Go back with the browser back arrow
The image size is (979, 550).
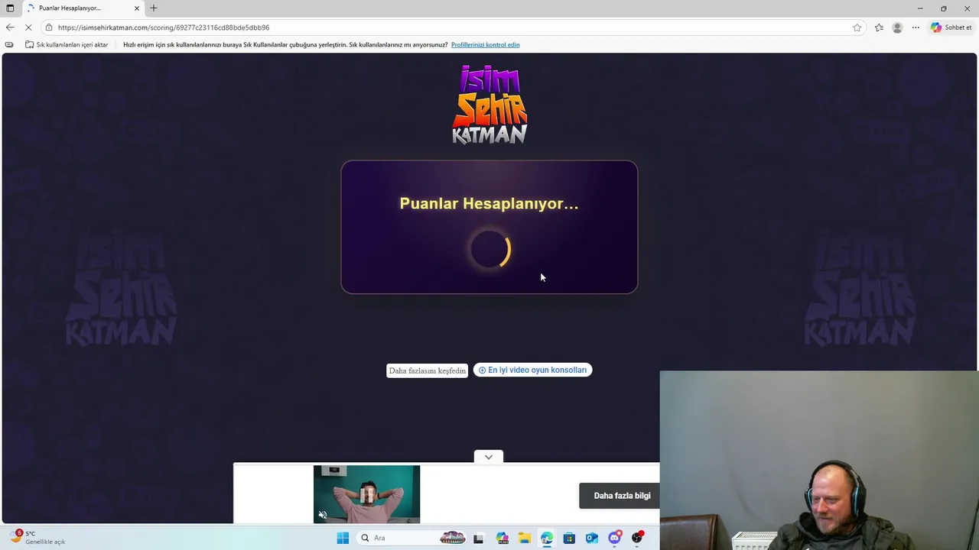10,27
